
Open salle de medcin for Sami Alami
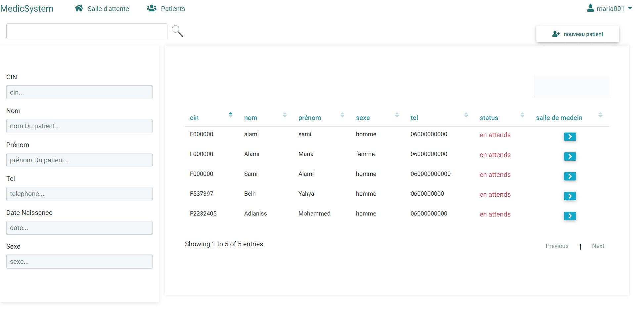(x=570, y=176)
